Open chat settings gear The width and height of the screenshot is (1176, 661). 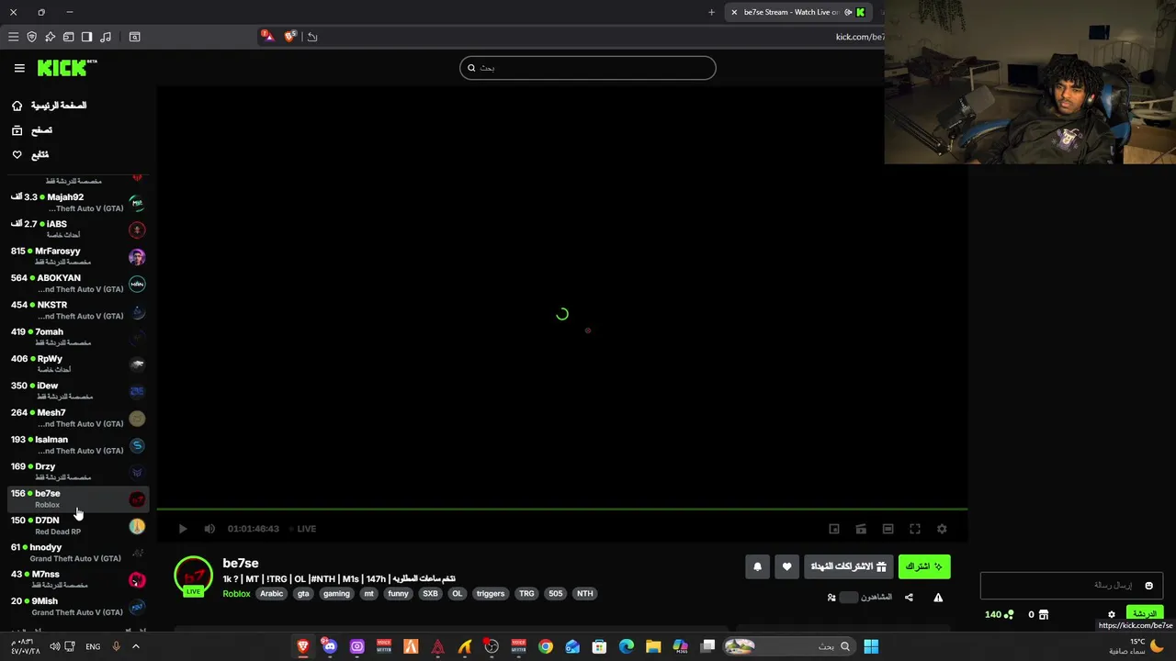[1111, 615]
